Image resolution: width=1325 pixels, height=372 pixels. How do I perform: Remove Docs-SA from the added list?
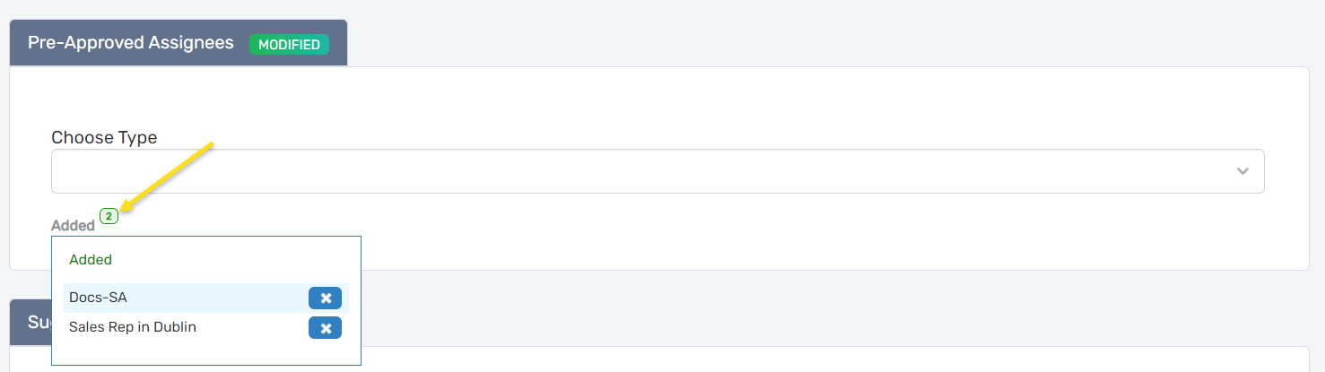(x=325, y=298)
